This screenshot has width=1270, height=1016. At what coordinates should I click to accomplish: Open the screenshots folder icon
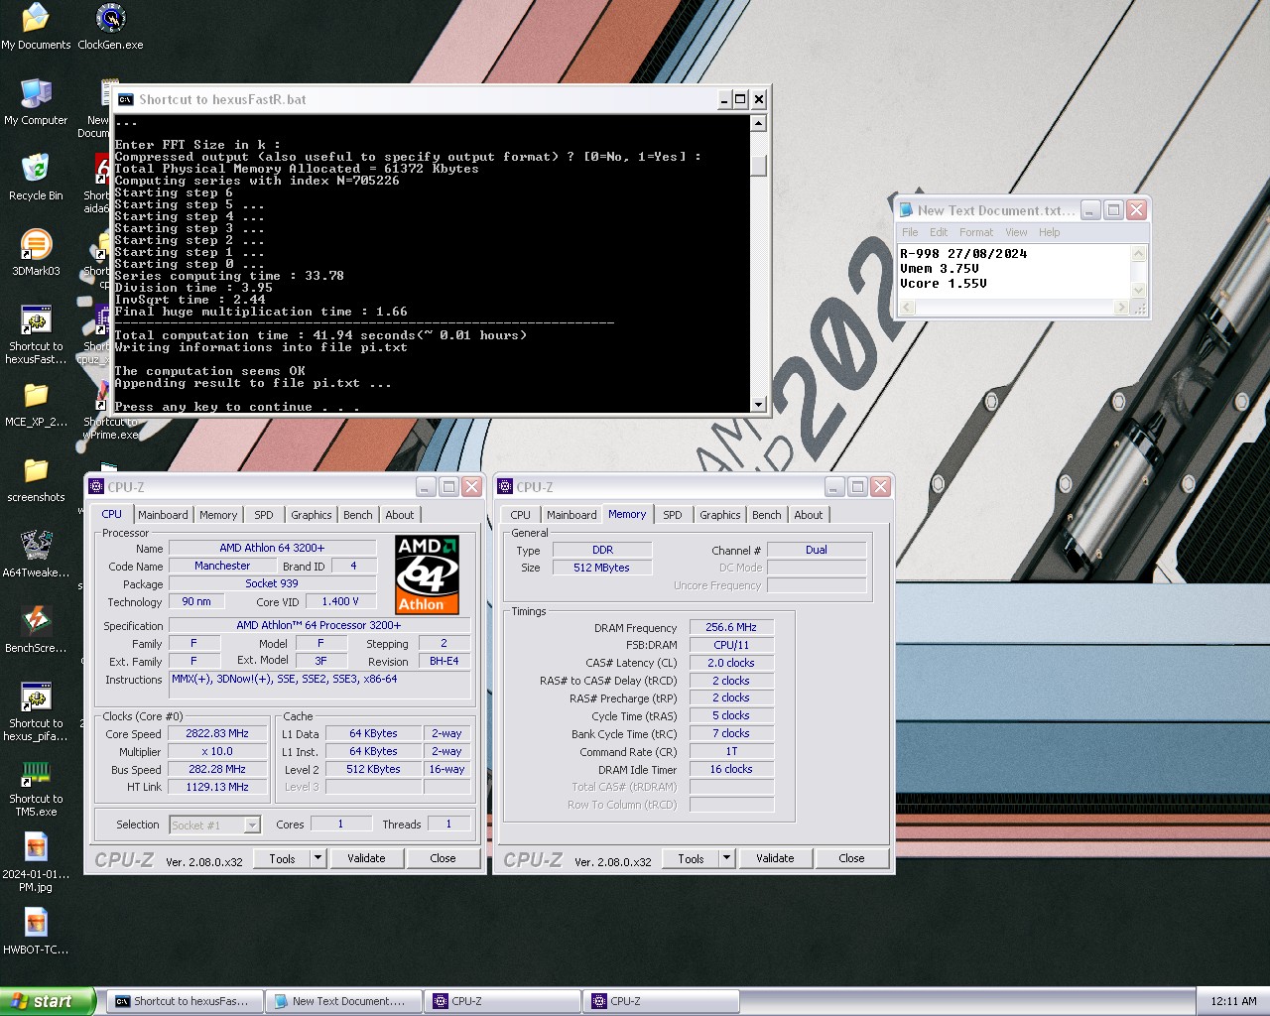[36, 479]
